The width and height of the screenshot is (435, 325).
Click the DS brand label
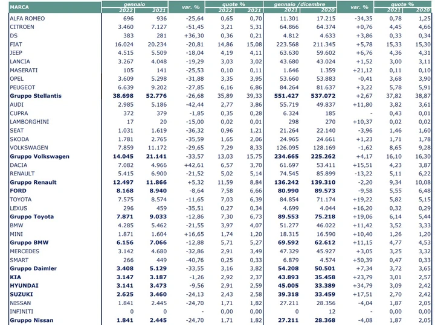(x=13, y=36)
